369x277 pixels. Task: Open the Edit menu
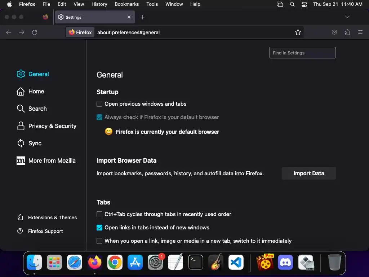(x=62, y=4)
